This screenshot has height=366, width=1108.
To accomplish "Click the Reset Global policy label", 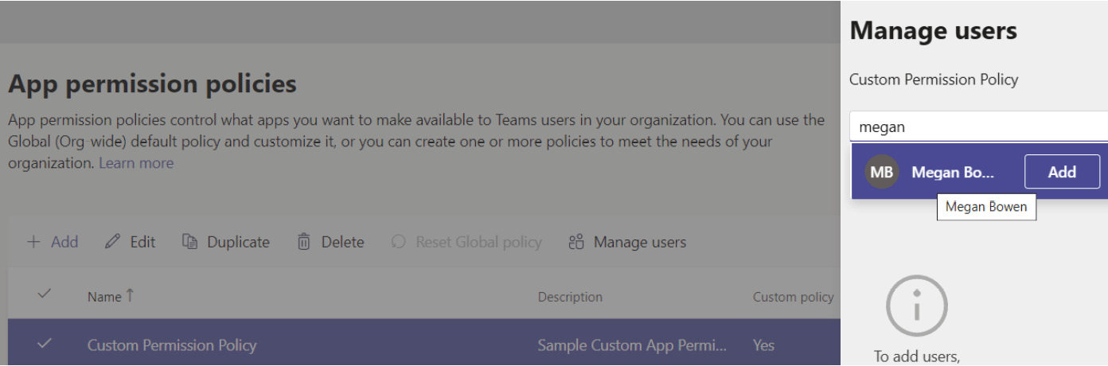I will point(478,242).
